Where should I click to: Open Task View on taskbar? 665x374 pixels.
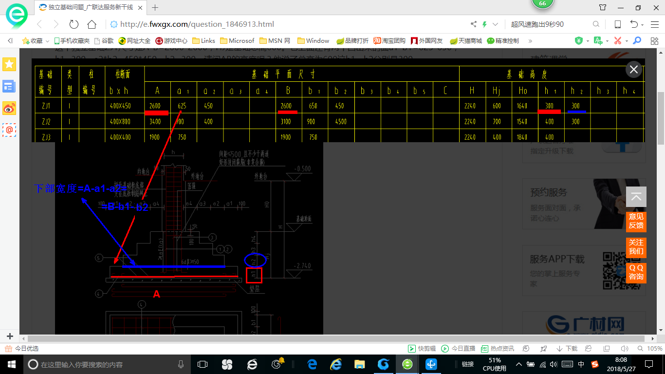click(x=203, y=364)
